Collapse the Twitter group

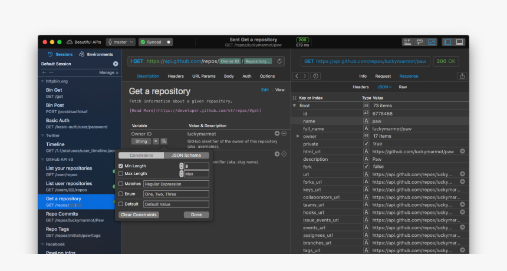coord(42,135)
